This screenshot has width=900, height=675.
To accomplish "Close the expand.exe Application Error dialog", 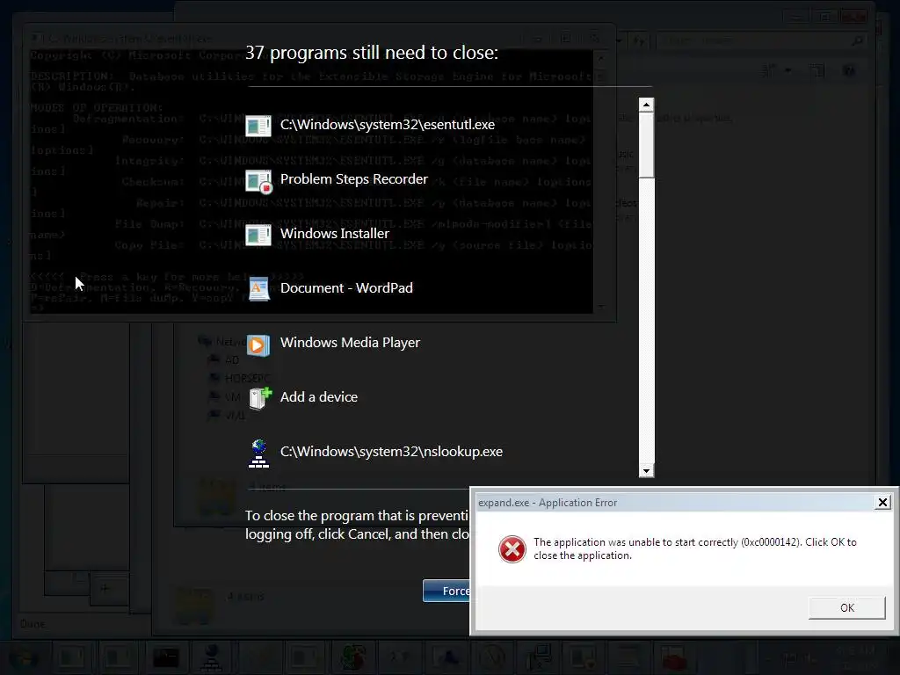I will tap(882, 503).
